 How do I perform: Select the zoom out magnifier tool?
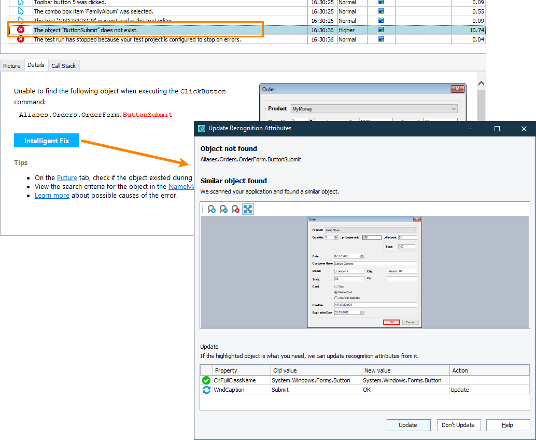(x=223, y=209)
